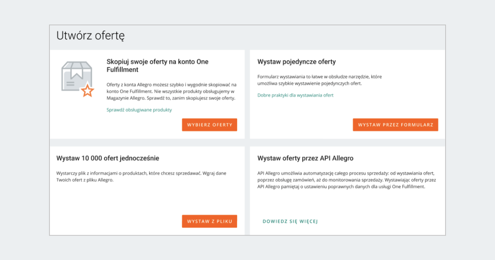Click the WYSTAW PRZEZ FORMULARZ button
Viewport: 495px width, 260px height.
(x=395, y=125)
